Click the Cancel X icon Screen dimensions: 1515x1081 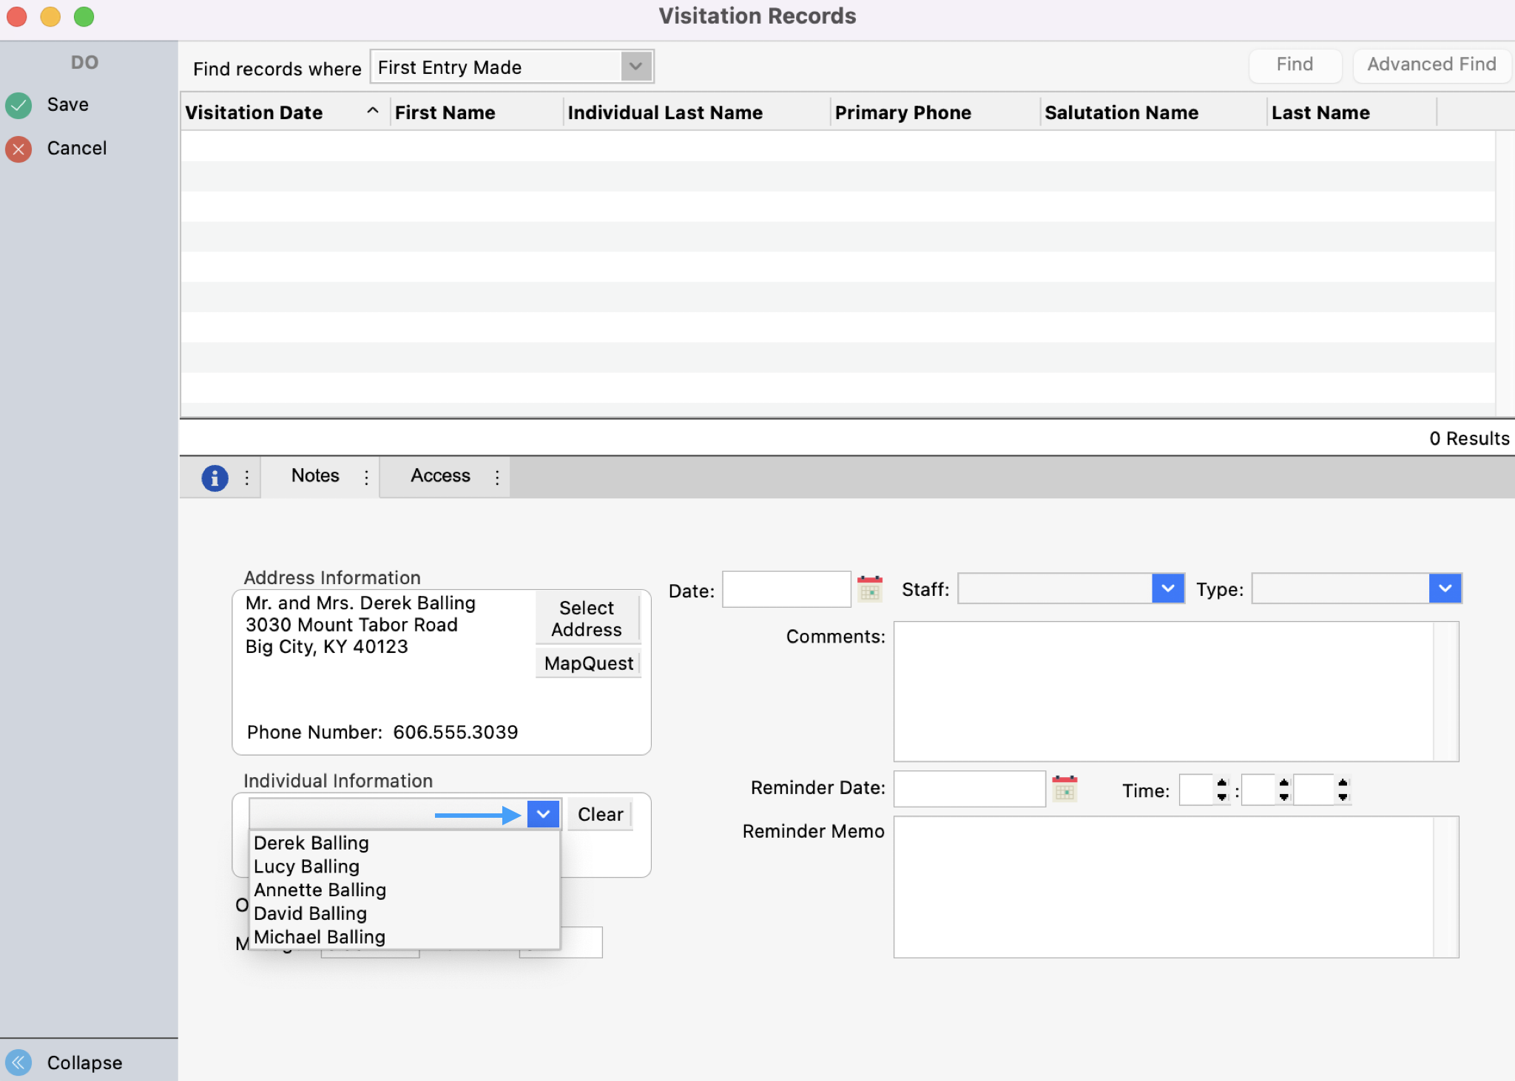point(18,149)
